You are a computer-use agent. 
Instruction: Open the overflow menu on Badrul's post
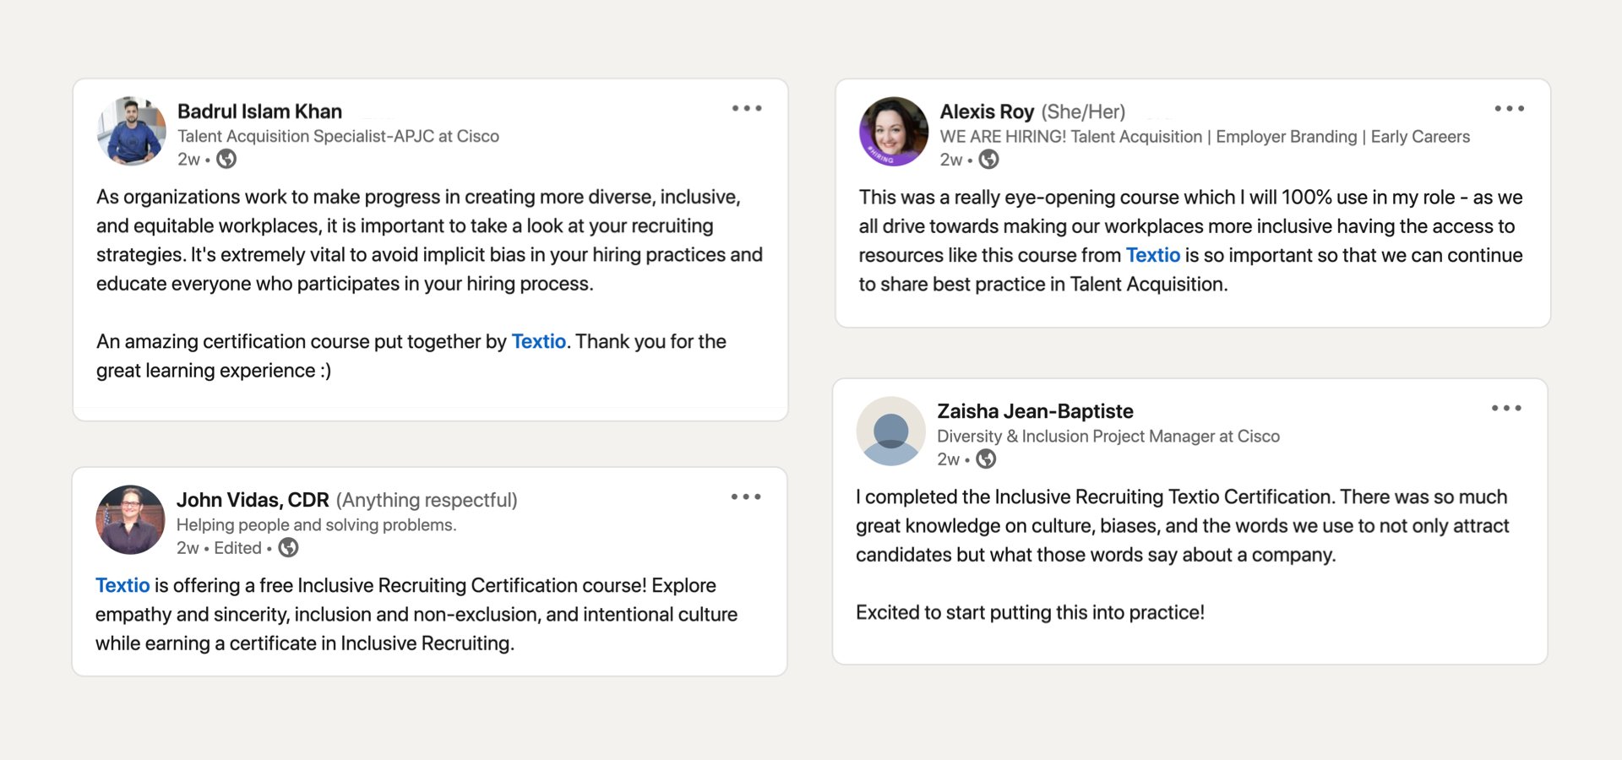point(747,108)
